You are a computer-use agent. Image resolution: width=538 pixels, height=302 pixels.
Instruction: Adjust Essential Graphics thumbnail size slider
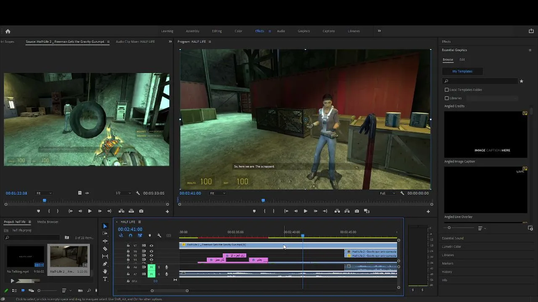449,228
